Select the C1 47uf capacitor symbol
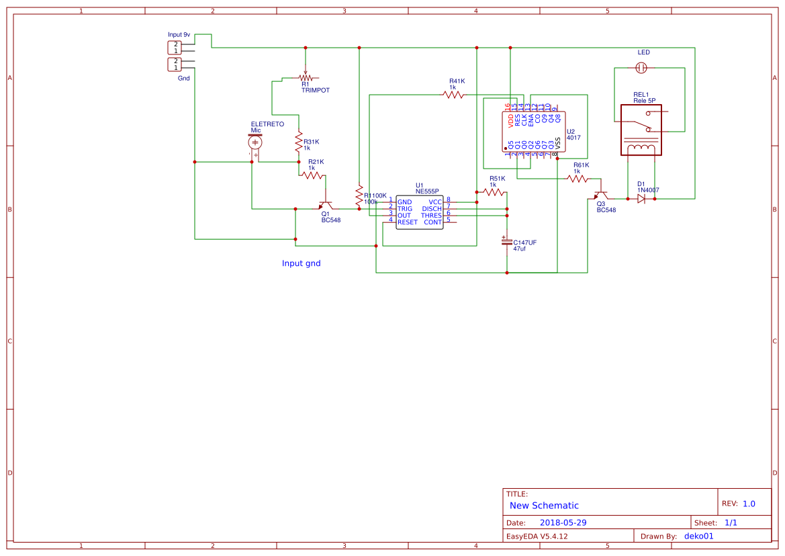785x556 pixels. pos(506,242)
